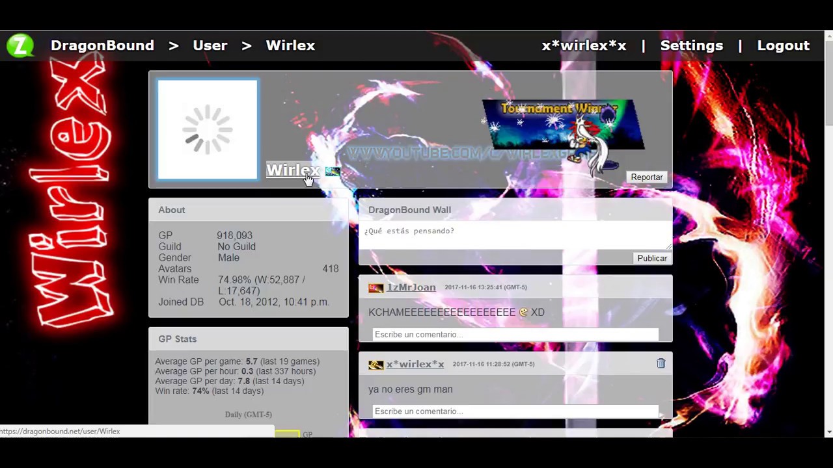Click the page scrollbar down arrow
The height and width of the screenshot is (468, 833).
click(x=828, y=432)
